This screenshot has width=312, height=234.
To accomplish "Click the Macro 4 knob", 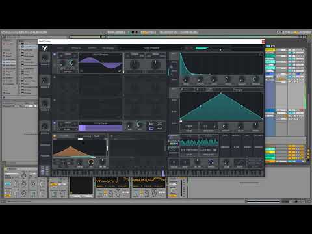I will (x=45, y=126).
